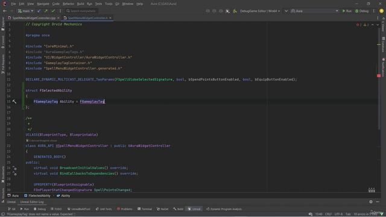Click the Aura breadcrumb
The width and height of the screenshot is (386, 217).
pos(13,195)
